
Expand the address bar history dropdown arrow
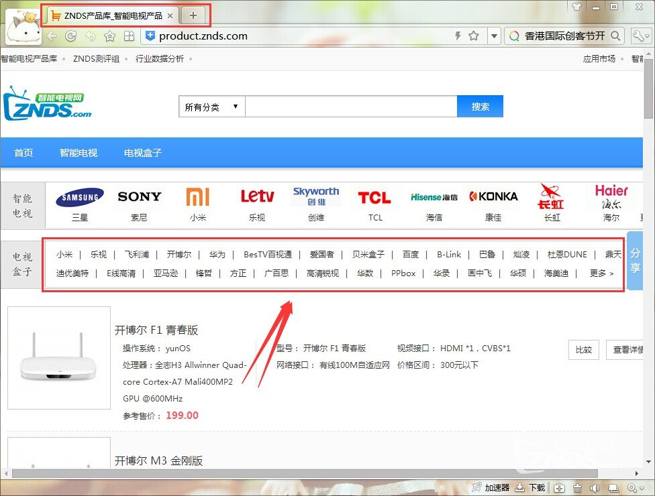pos(494,36)
